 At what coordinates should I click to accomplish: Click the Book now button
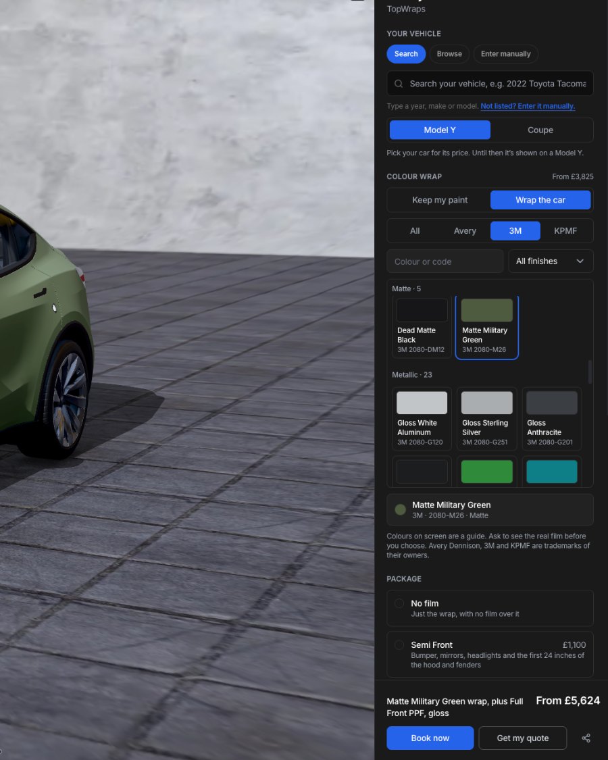click(430, 738)
